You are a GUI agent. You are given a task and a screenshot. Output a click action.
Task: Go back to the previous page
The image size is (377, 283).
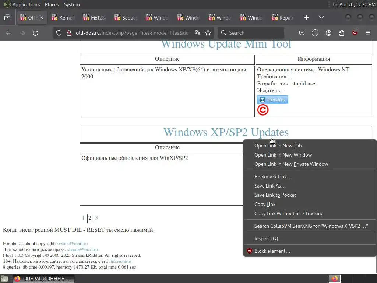pos(9,33)
